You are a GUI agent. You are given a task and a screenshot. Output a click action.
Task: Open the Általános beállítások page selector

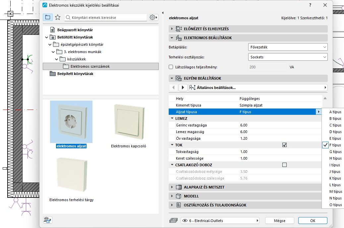[258, 87]
